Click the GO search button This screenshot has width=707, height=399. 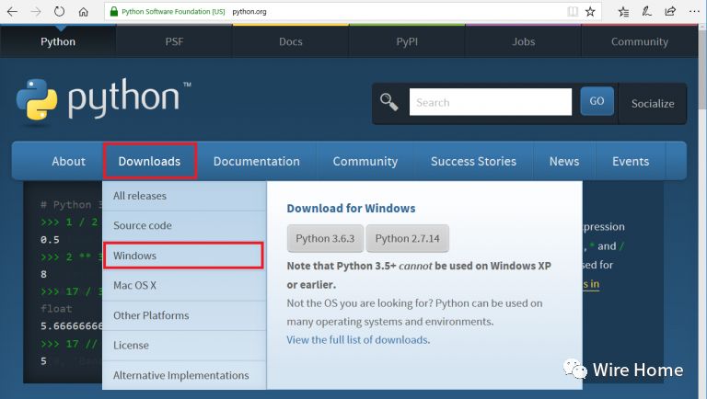[597, 101]
